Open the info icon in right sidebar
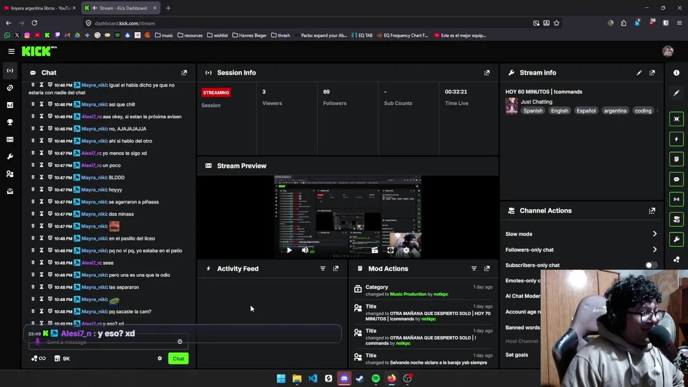This screenshot has width=688, height=387. pos(677,73)
